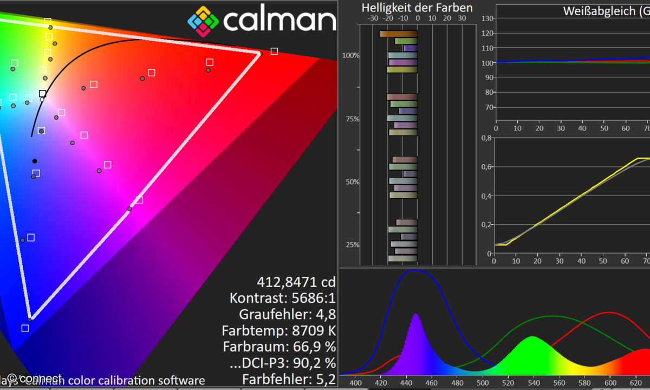Click the blue primary target square below the triangle
Viewport: 650px width, 390px height.
[x=25, y=328]
